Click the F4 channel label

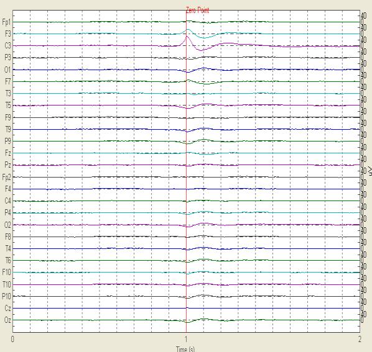click(x=8, y=189)
